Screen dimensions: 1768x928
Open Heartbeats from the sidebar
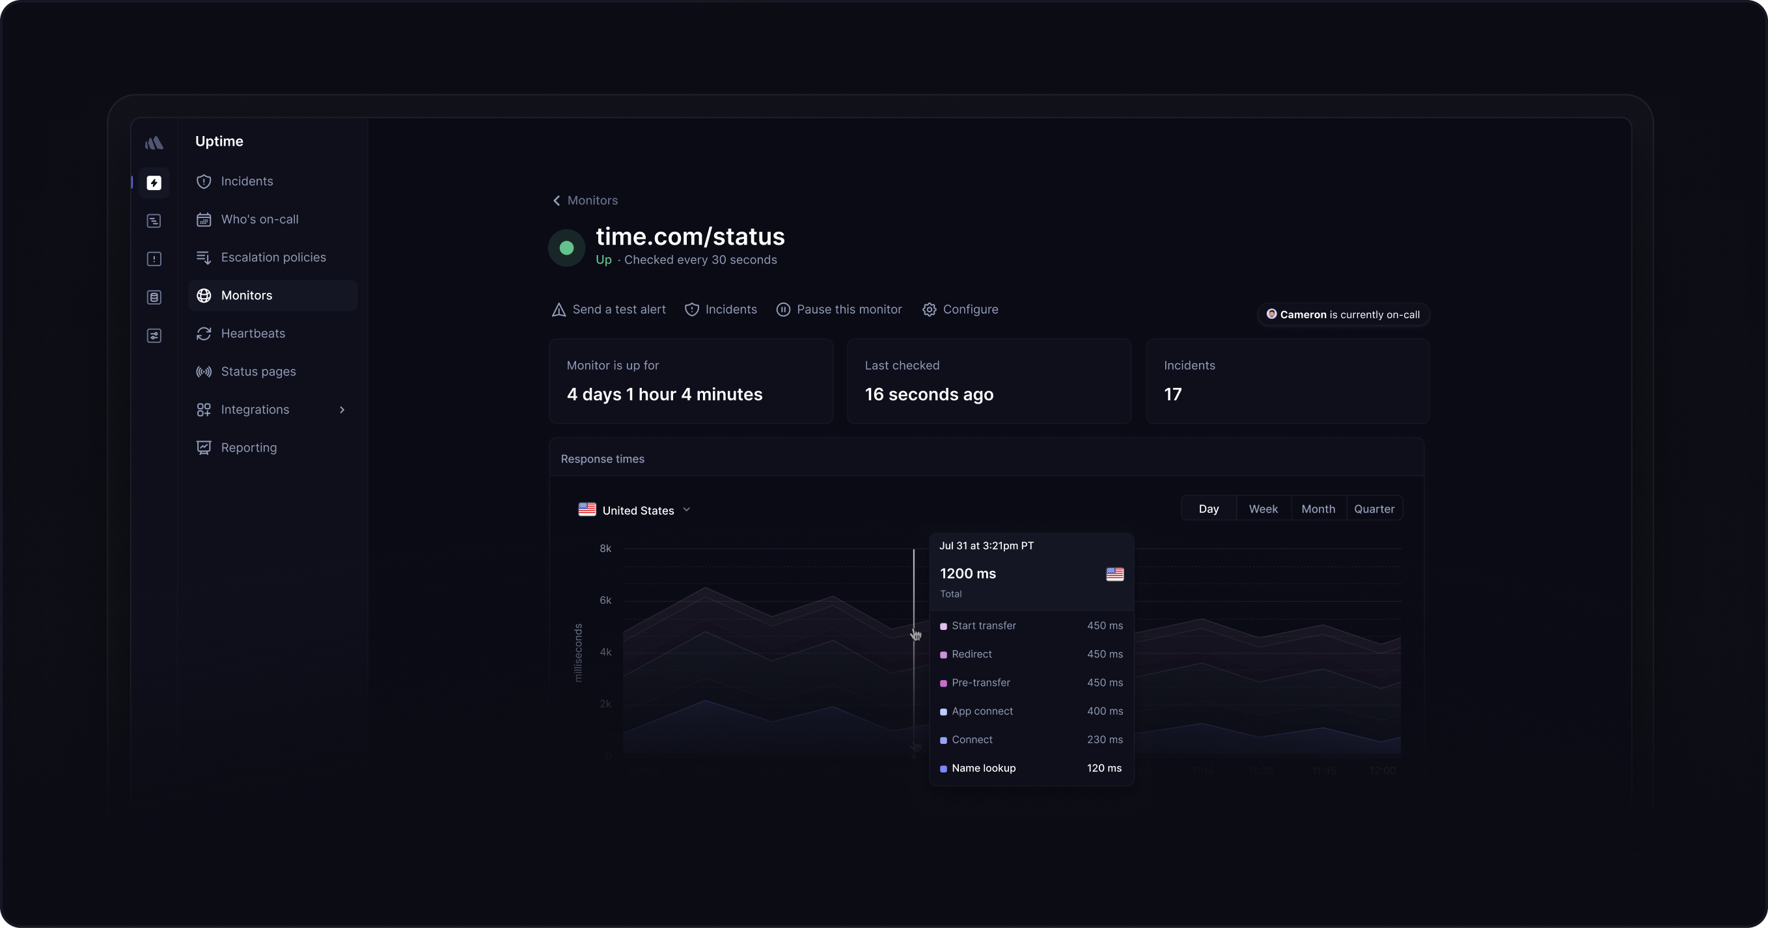click(253, 334)
